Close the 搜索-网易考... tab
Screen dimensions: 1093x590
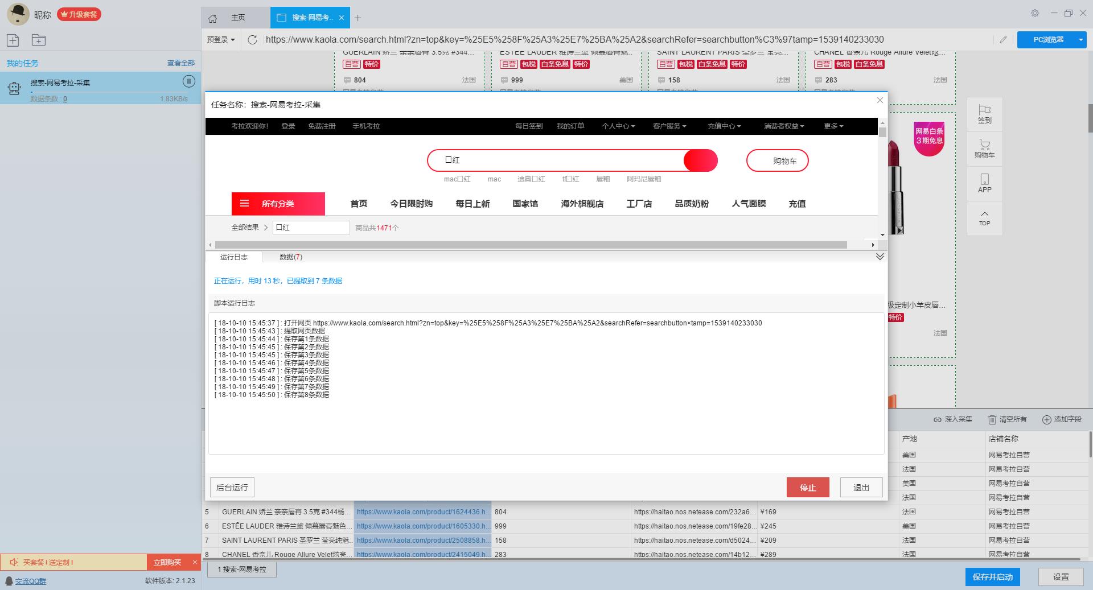point(342,18)
